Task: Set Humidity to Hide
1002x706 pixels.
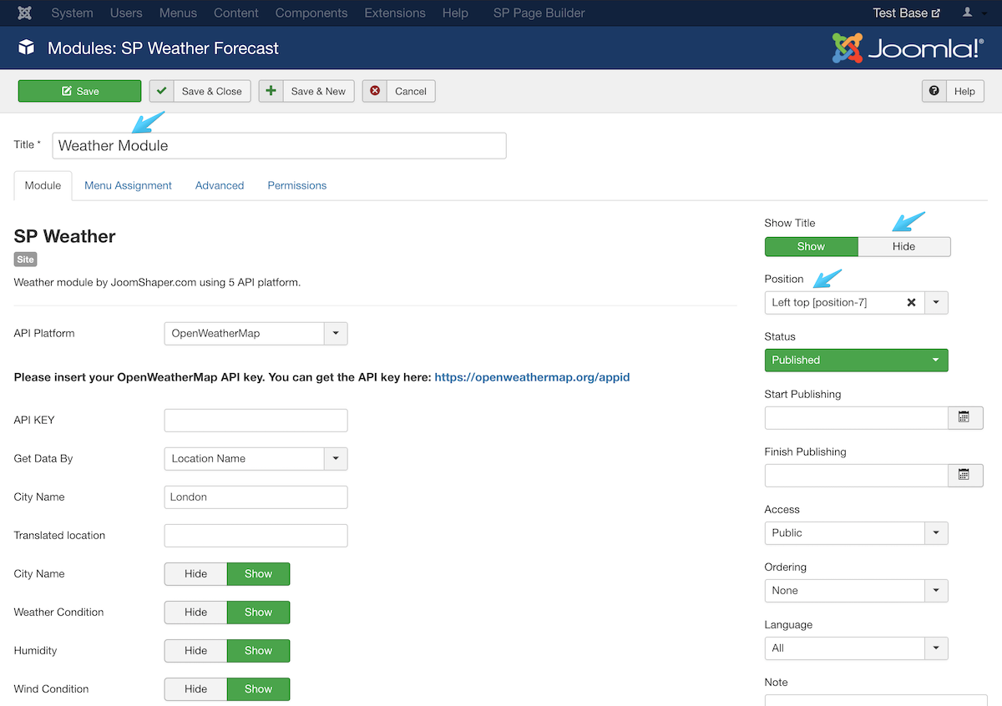Action: [195, 650]
